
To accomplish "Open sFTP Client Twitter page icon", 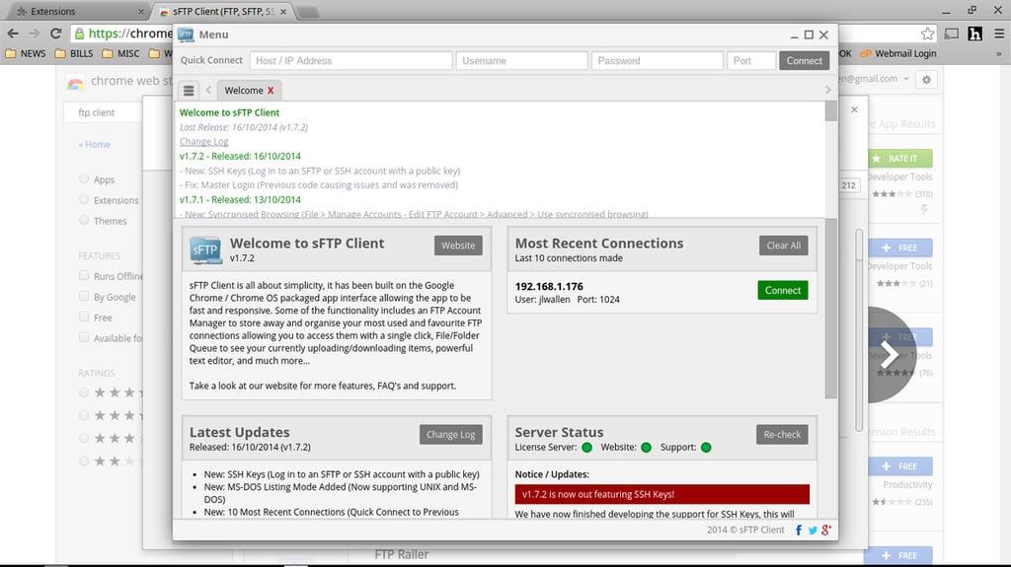I will (813, 530).
